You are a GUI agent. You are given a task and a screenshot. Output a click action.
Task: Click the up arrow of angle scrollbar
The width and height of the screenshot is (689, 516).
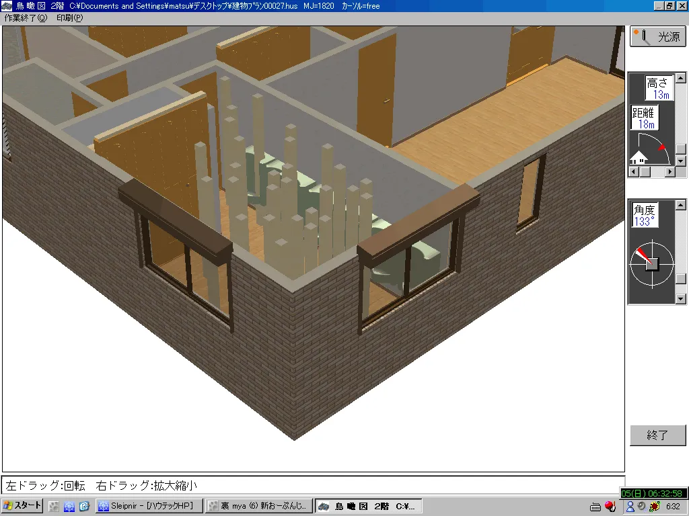click(x=681, y=204)
